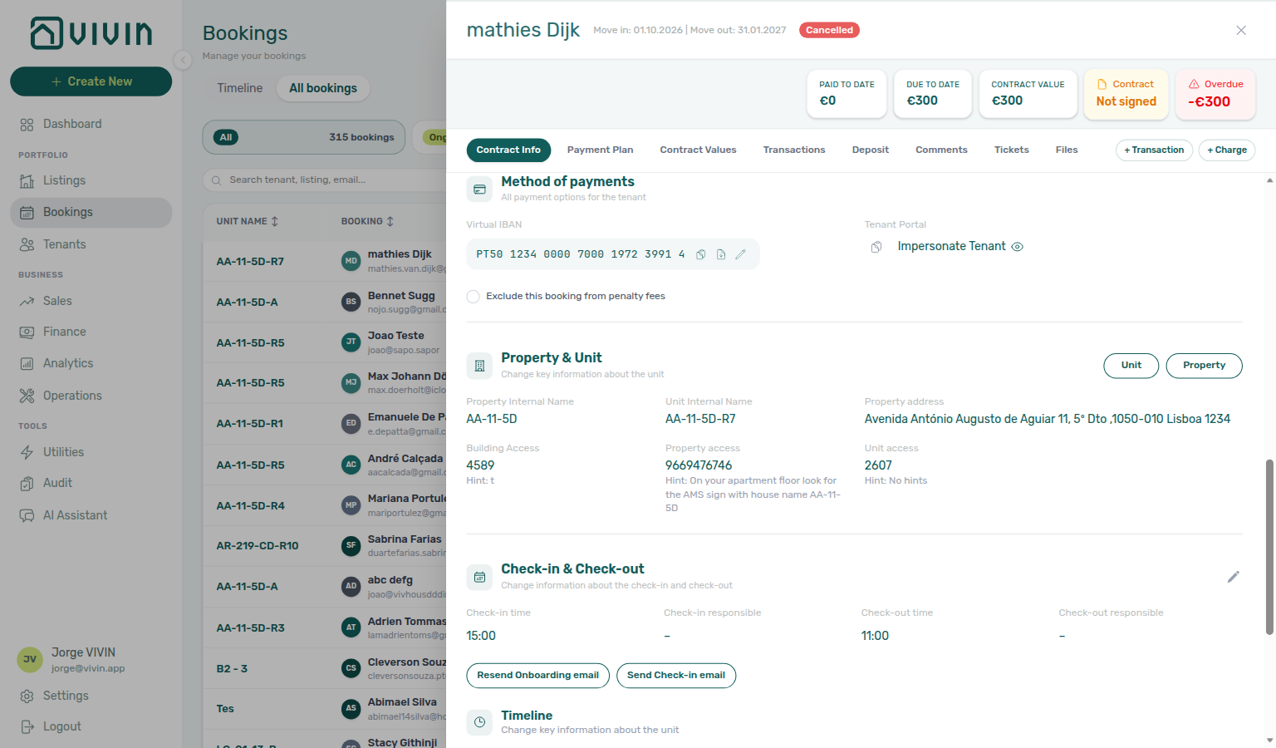This screenshot has height=748, width=1276.
Task: Filter by All 315 bookings
Action: (x=304, y=137)
